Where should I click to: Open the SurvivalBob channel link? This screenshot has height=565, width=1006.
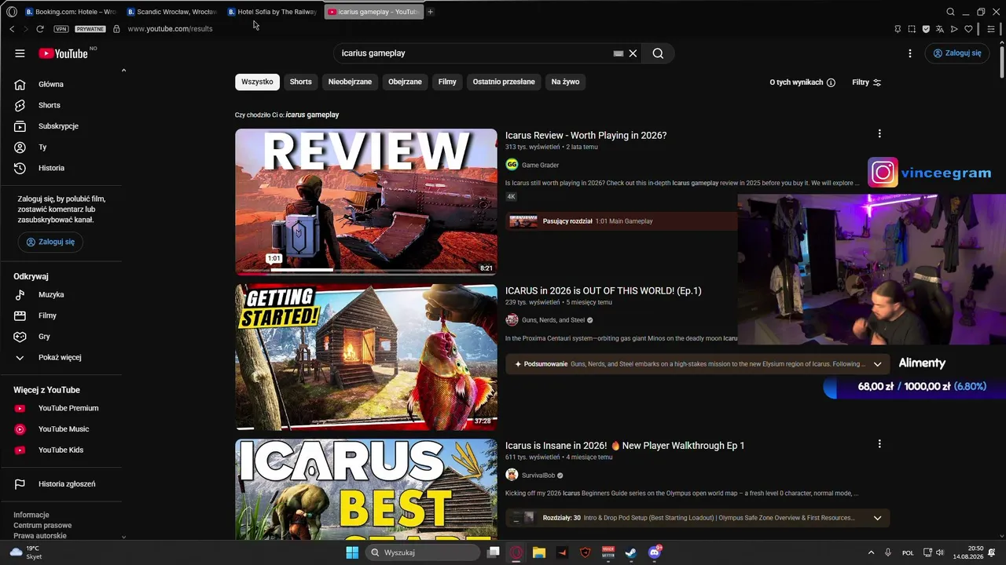pos(538,476)
